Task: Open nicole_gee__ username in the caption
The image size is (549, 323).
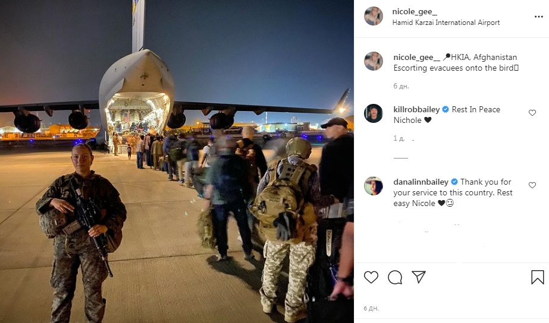Action: (x=416, y=57)
